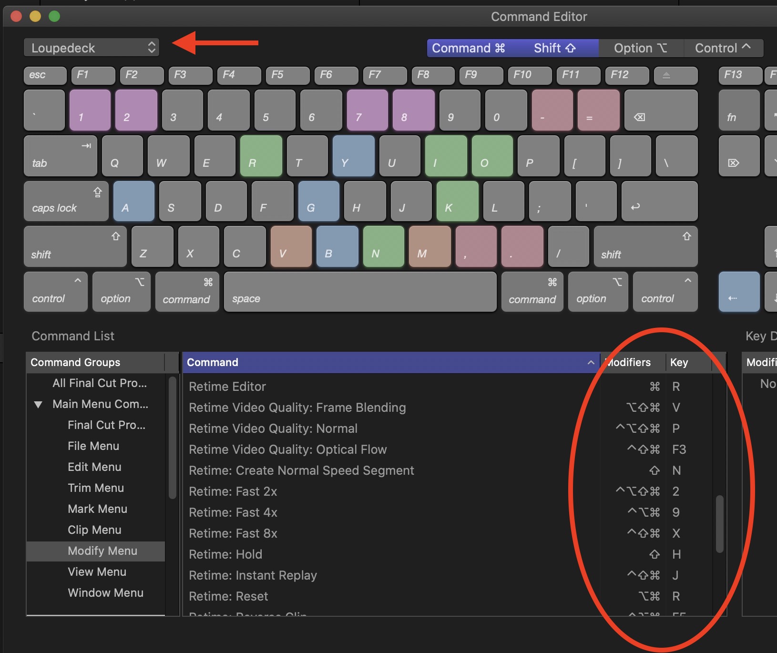This screenshot has width=777, height=653.
Task: Select Retime Video Quality: Frame Blending row
Action: coord(448,408)
